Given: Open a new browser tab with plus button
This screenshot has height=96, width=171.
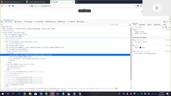Looking at the screenshot, I should tap(77, 2).
